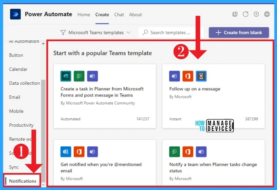Viewport: 277px width, 190px height.
Task: Click the 'Instant' flow type label
Action: [175, 119]
